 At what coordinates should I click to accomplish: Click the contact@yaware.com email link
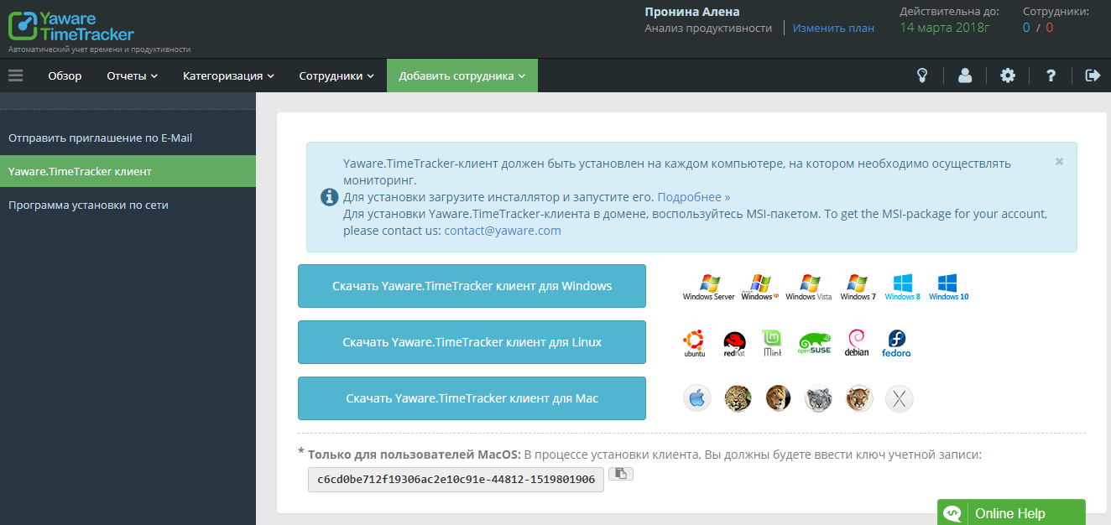tap(503, 231)
